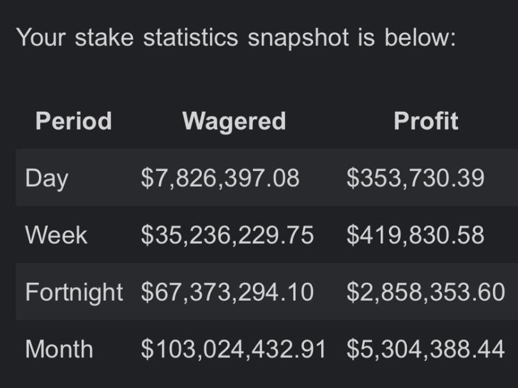Click the Week wagered amount $35,236,229.75
Screen dimensions: 518x388
click(227, 235)
